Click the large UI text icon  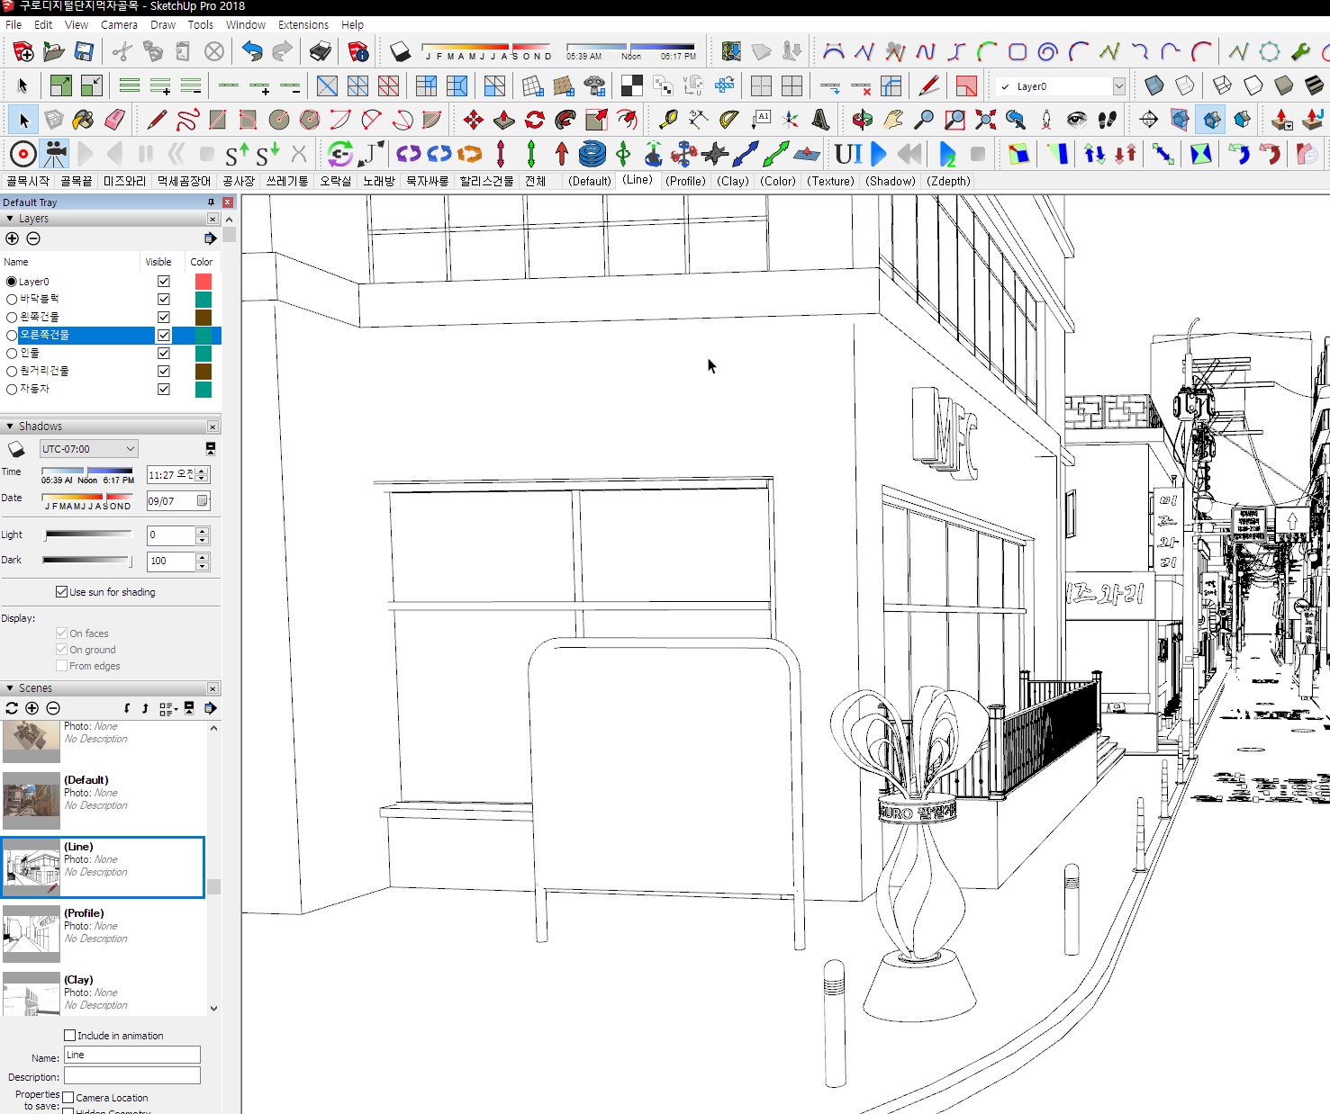coord(847,154)
